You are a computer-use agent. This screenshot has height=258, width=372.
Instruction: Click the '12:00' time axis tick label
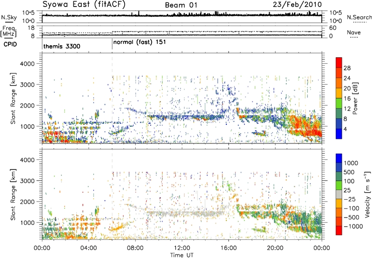(182, 248)
